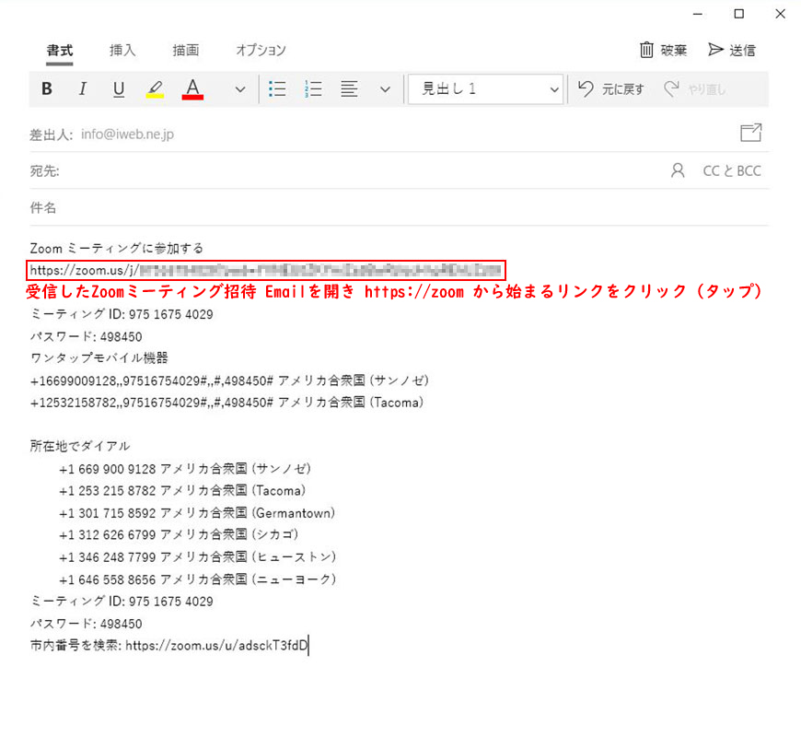Open message in a new window
Viewport: 801px width, 737px height.
751,133
